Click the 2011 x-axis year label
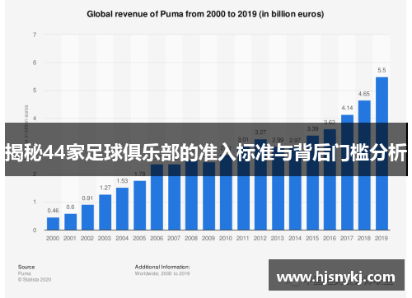Image resolution: width=412 pixels, height=298 pixels. [243, 238]
